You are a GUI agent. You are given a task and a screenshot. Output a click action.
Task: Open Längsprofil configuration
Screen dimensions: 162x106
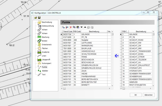46,60
